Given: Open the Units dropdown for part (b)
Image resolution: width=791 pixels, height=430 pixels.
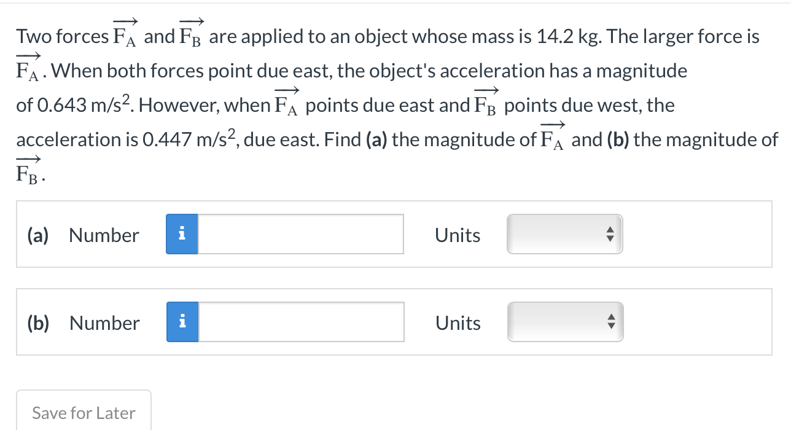Looking at the screenshot, I should 564,322.
